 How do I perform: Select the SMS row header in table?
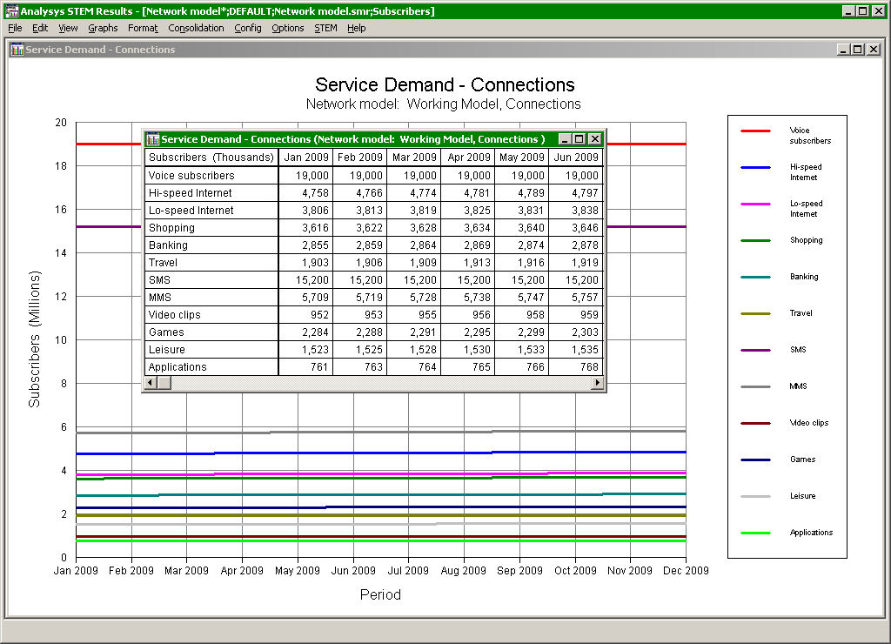click(x=211, y=280)
